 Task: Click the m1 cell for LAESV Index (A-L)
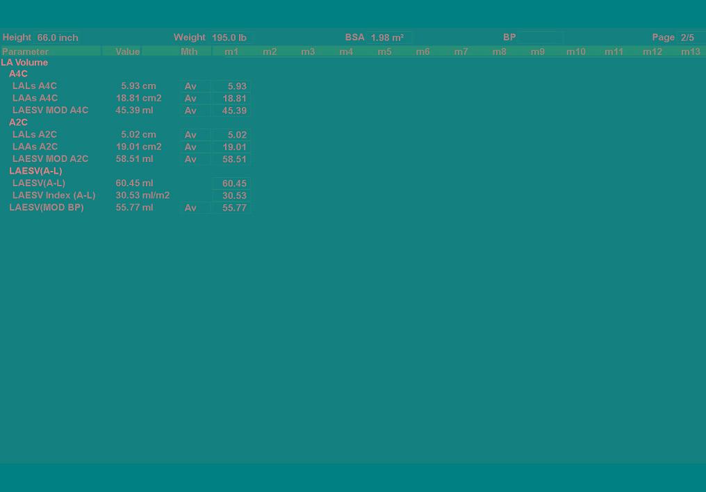(231, 196)
